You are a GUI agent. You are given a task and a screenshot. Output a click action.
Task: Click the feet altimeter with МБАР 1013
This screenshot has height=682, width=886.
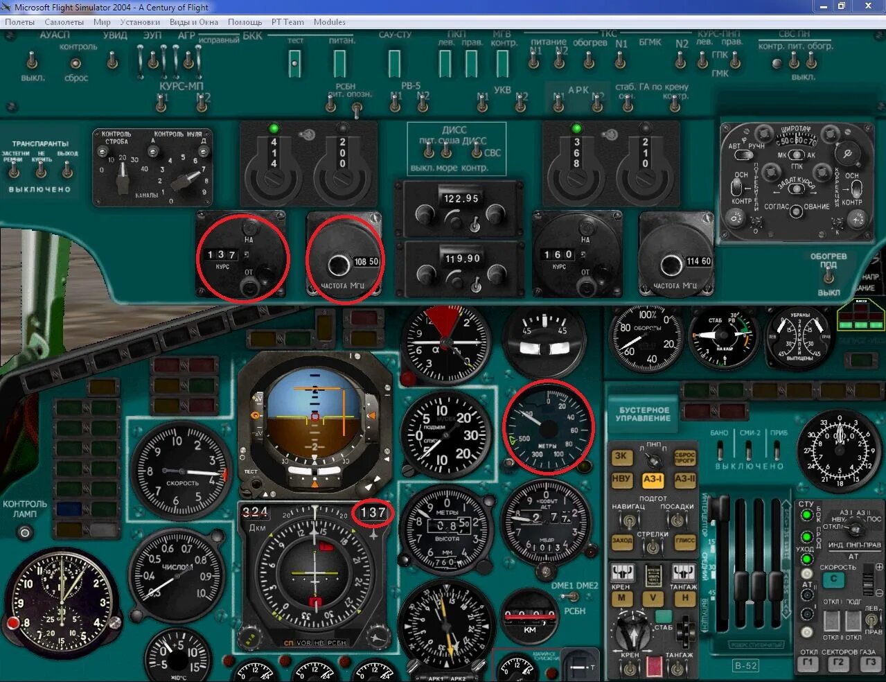(547, 521)
